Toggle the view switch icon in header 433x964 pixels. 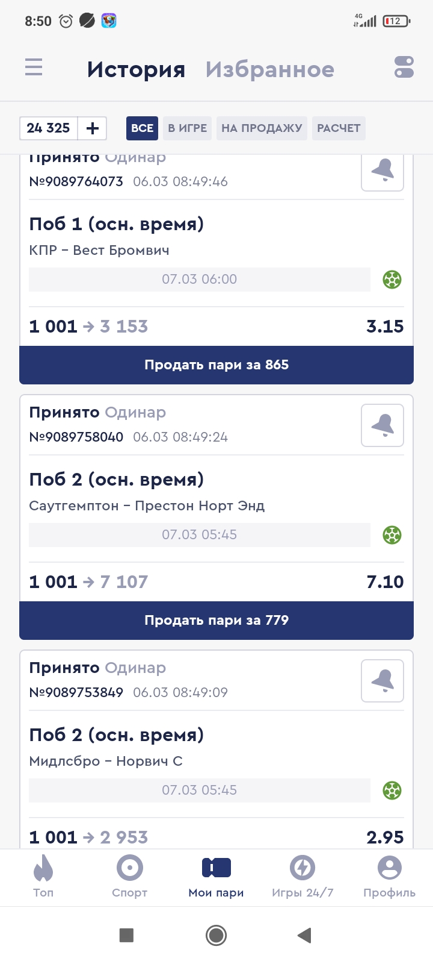[404, 67]
